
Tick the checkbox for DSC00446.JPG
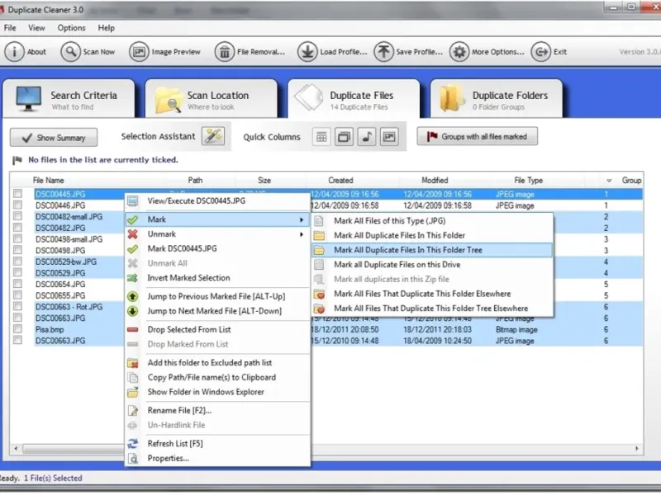click(17, 205)
